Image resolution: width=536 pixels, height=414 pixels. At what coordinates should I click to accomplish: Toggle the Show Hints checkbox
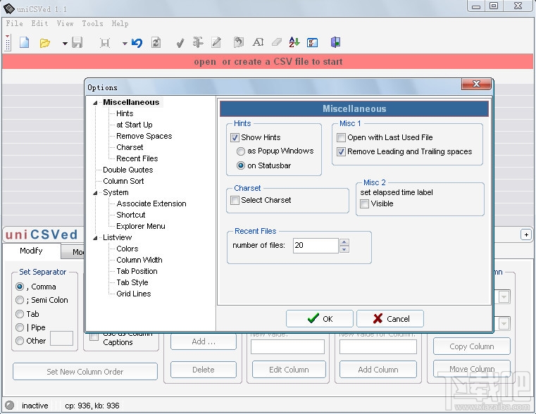235,138
